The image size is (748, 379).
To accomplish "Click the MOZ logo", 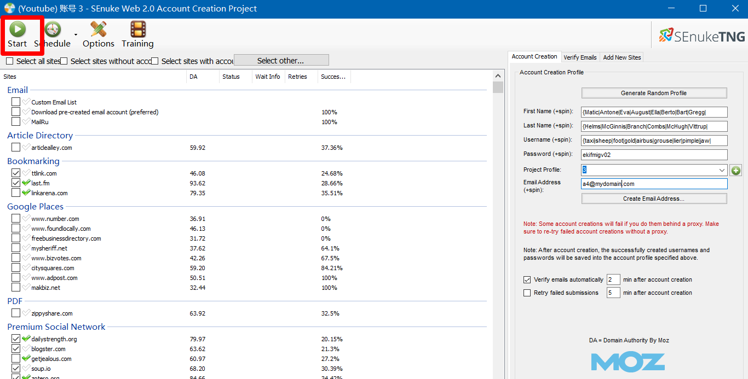I will (628, 362).
